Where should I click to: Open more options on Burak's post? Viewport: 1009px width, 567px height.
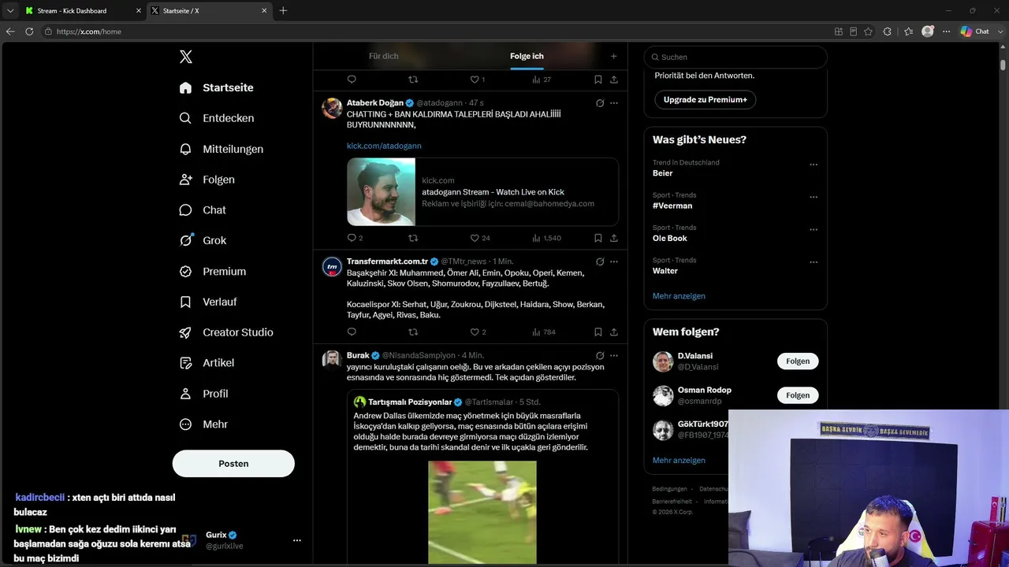click(x=614, y=355)
